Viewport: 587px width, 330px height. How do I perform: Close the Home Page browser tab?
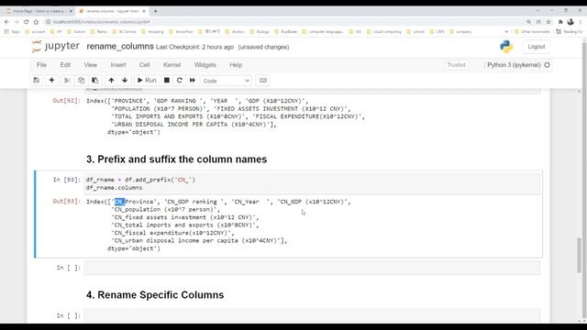pyautogui.click(x=71, y=11)
